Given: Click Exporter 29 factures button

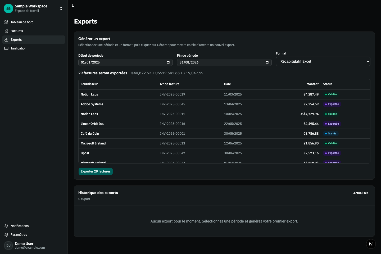Looking at the screenshot, I should pyautogui.click(x=96, y=171).
